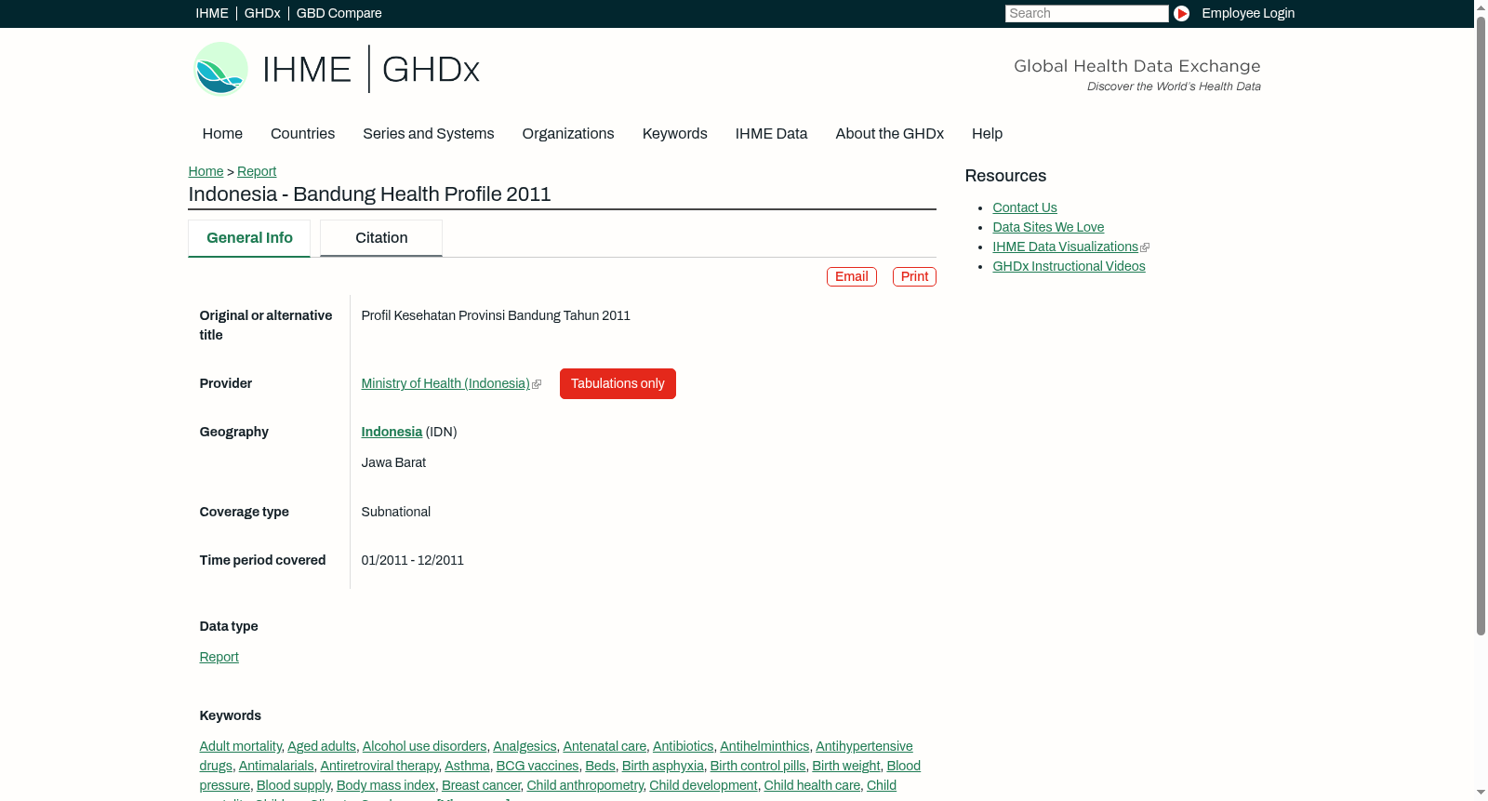Click the Report breadcrumb link
The image size is (1488, 801).
[257, 171]
